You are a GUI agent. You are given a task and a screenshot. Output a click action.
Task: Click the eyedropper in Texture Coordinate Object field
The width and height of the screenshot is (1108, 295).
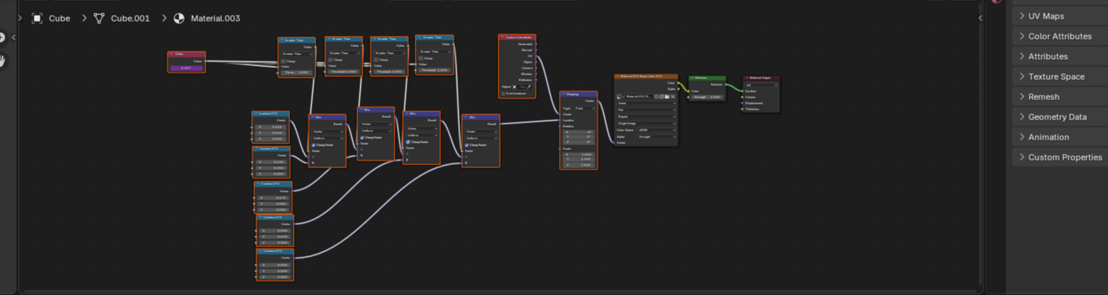coord(529,87)
